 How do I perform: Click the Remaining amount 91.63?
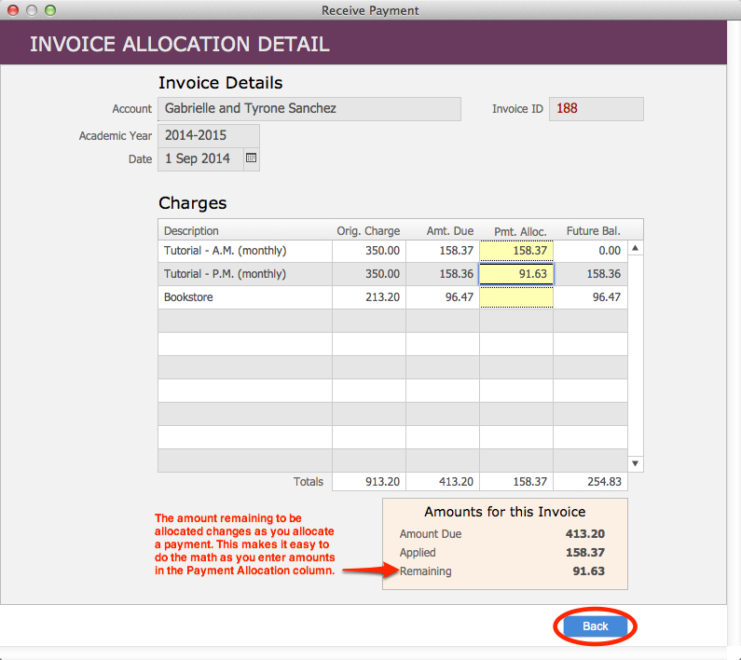pyautogui.click(x=588, y=571)
